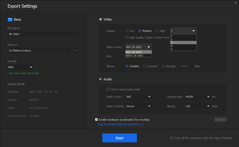Select Low quality radio button
The width and height of the screenshot is (239, 147).
pos(127,31)
